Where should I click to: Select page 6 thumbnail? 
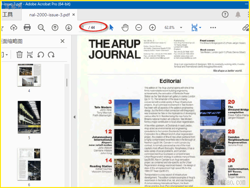pos(29,164)
